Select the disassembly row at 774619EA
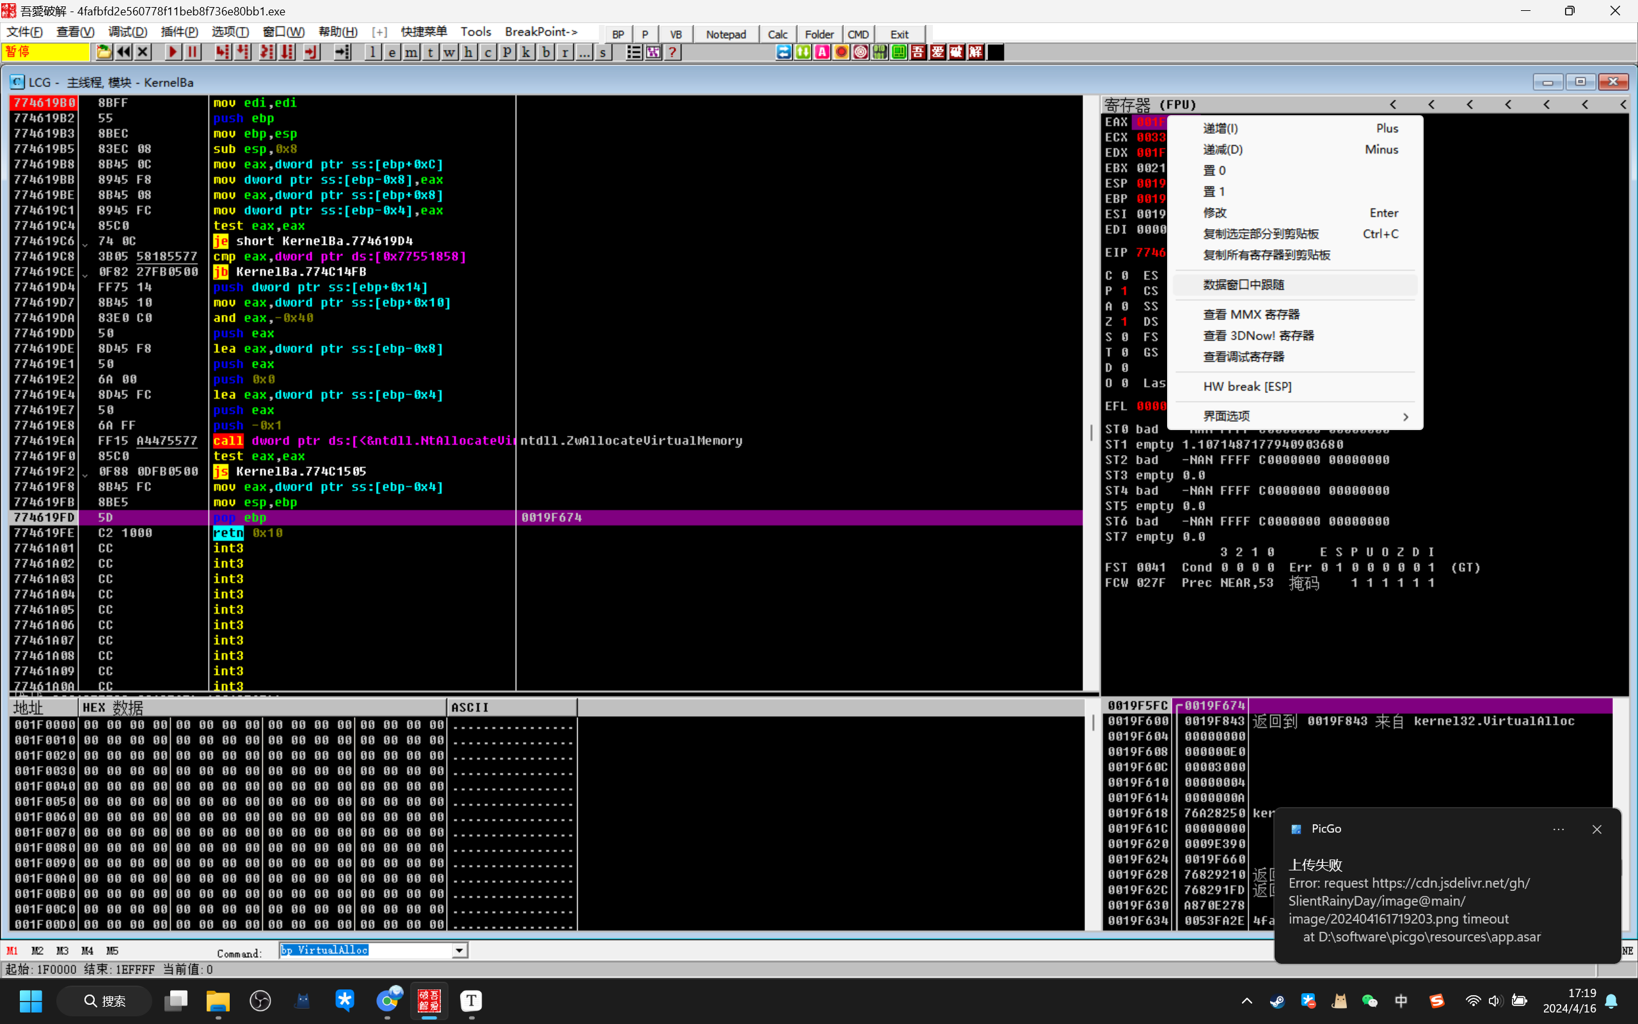The height and width of the screenshot is (1024, 1638). (546, 441)
